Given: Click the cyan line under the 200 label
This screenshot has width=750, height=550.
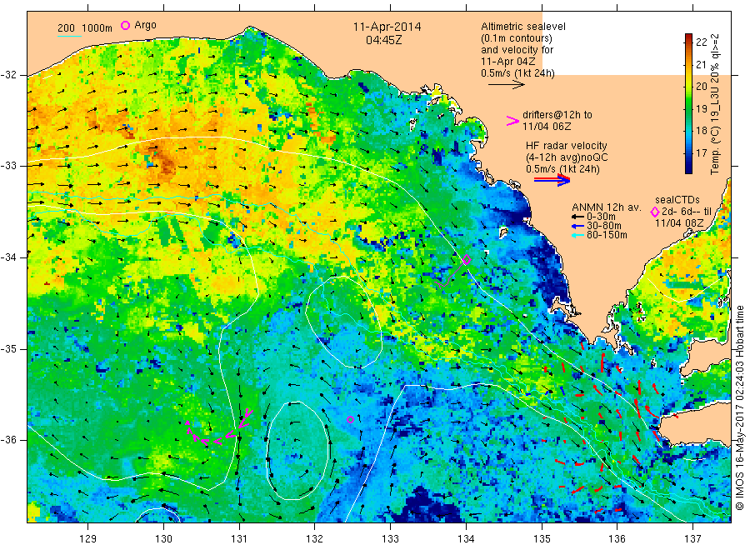Looking at the screenshot, I should (69, 36).
